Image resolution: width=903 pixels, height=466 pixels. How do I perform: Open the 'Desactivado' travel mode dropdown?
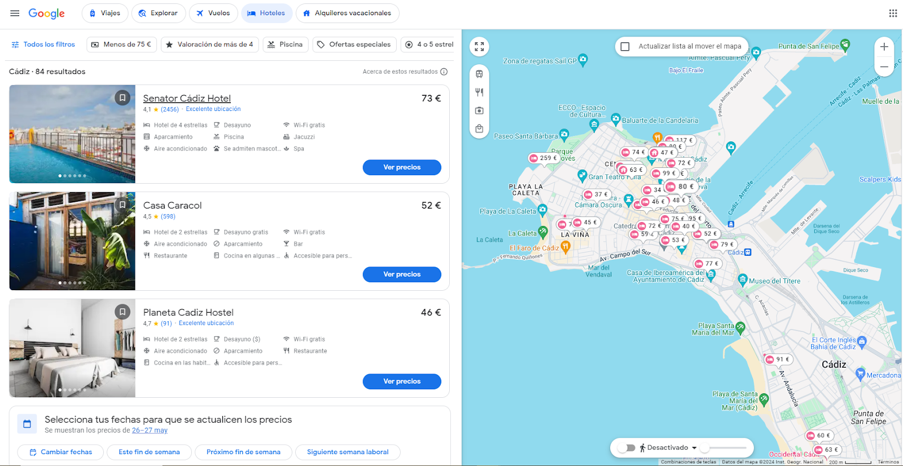point(694,448)
